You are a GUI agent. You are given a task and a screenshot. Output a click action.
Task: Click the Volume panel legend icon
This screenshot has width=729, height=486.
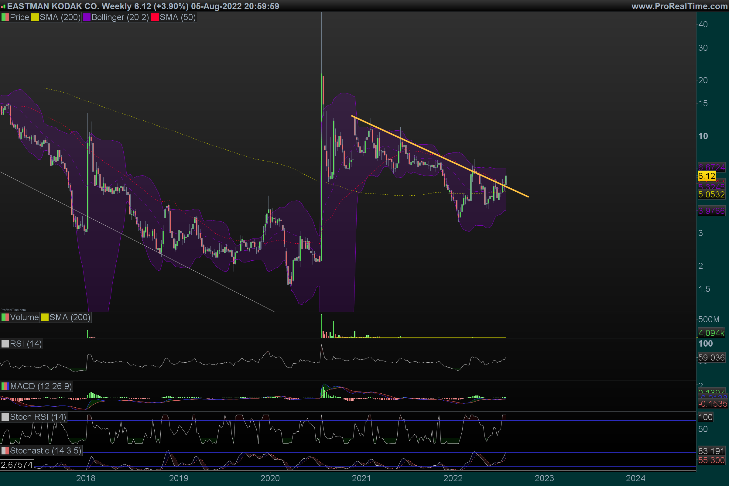coord(5,317)
